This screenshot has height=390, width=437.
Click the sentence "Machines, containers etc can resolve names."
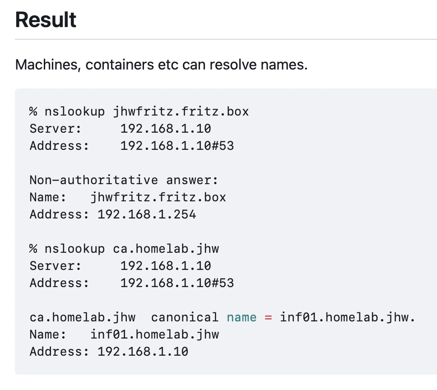[x=161, y=65]
